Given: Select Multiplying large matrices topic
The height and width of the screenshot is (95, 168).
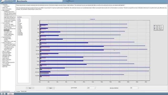Looking at the screenshot, I should click(9, 12).
